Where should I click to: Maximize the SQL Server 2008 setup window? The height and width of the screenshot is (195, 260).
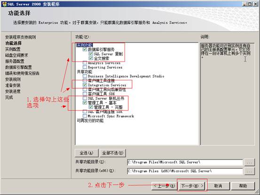click(249, 4)
